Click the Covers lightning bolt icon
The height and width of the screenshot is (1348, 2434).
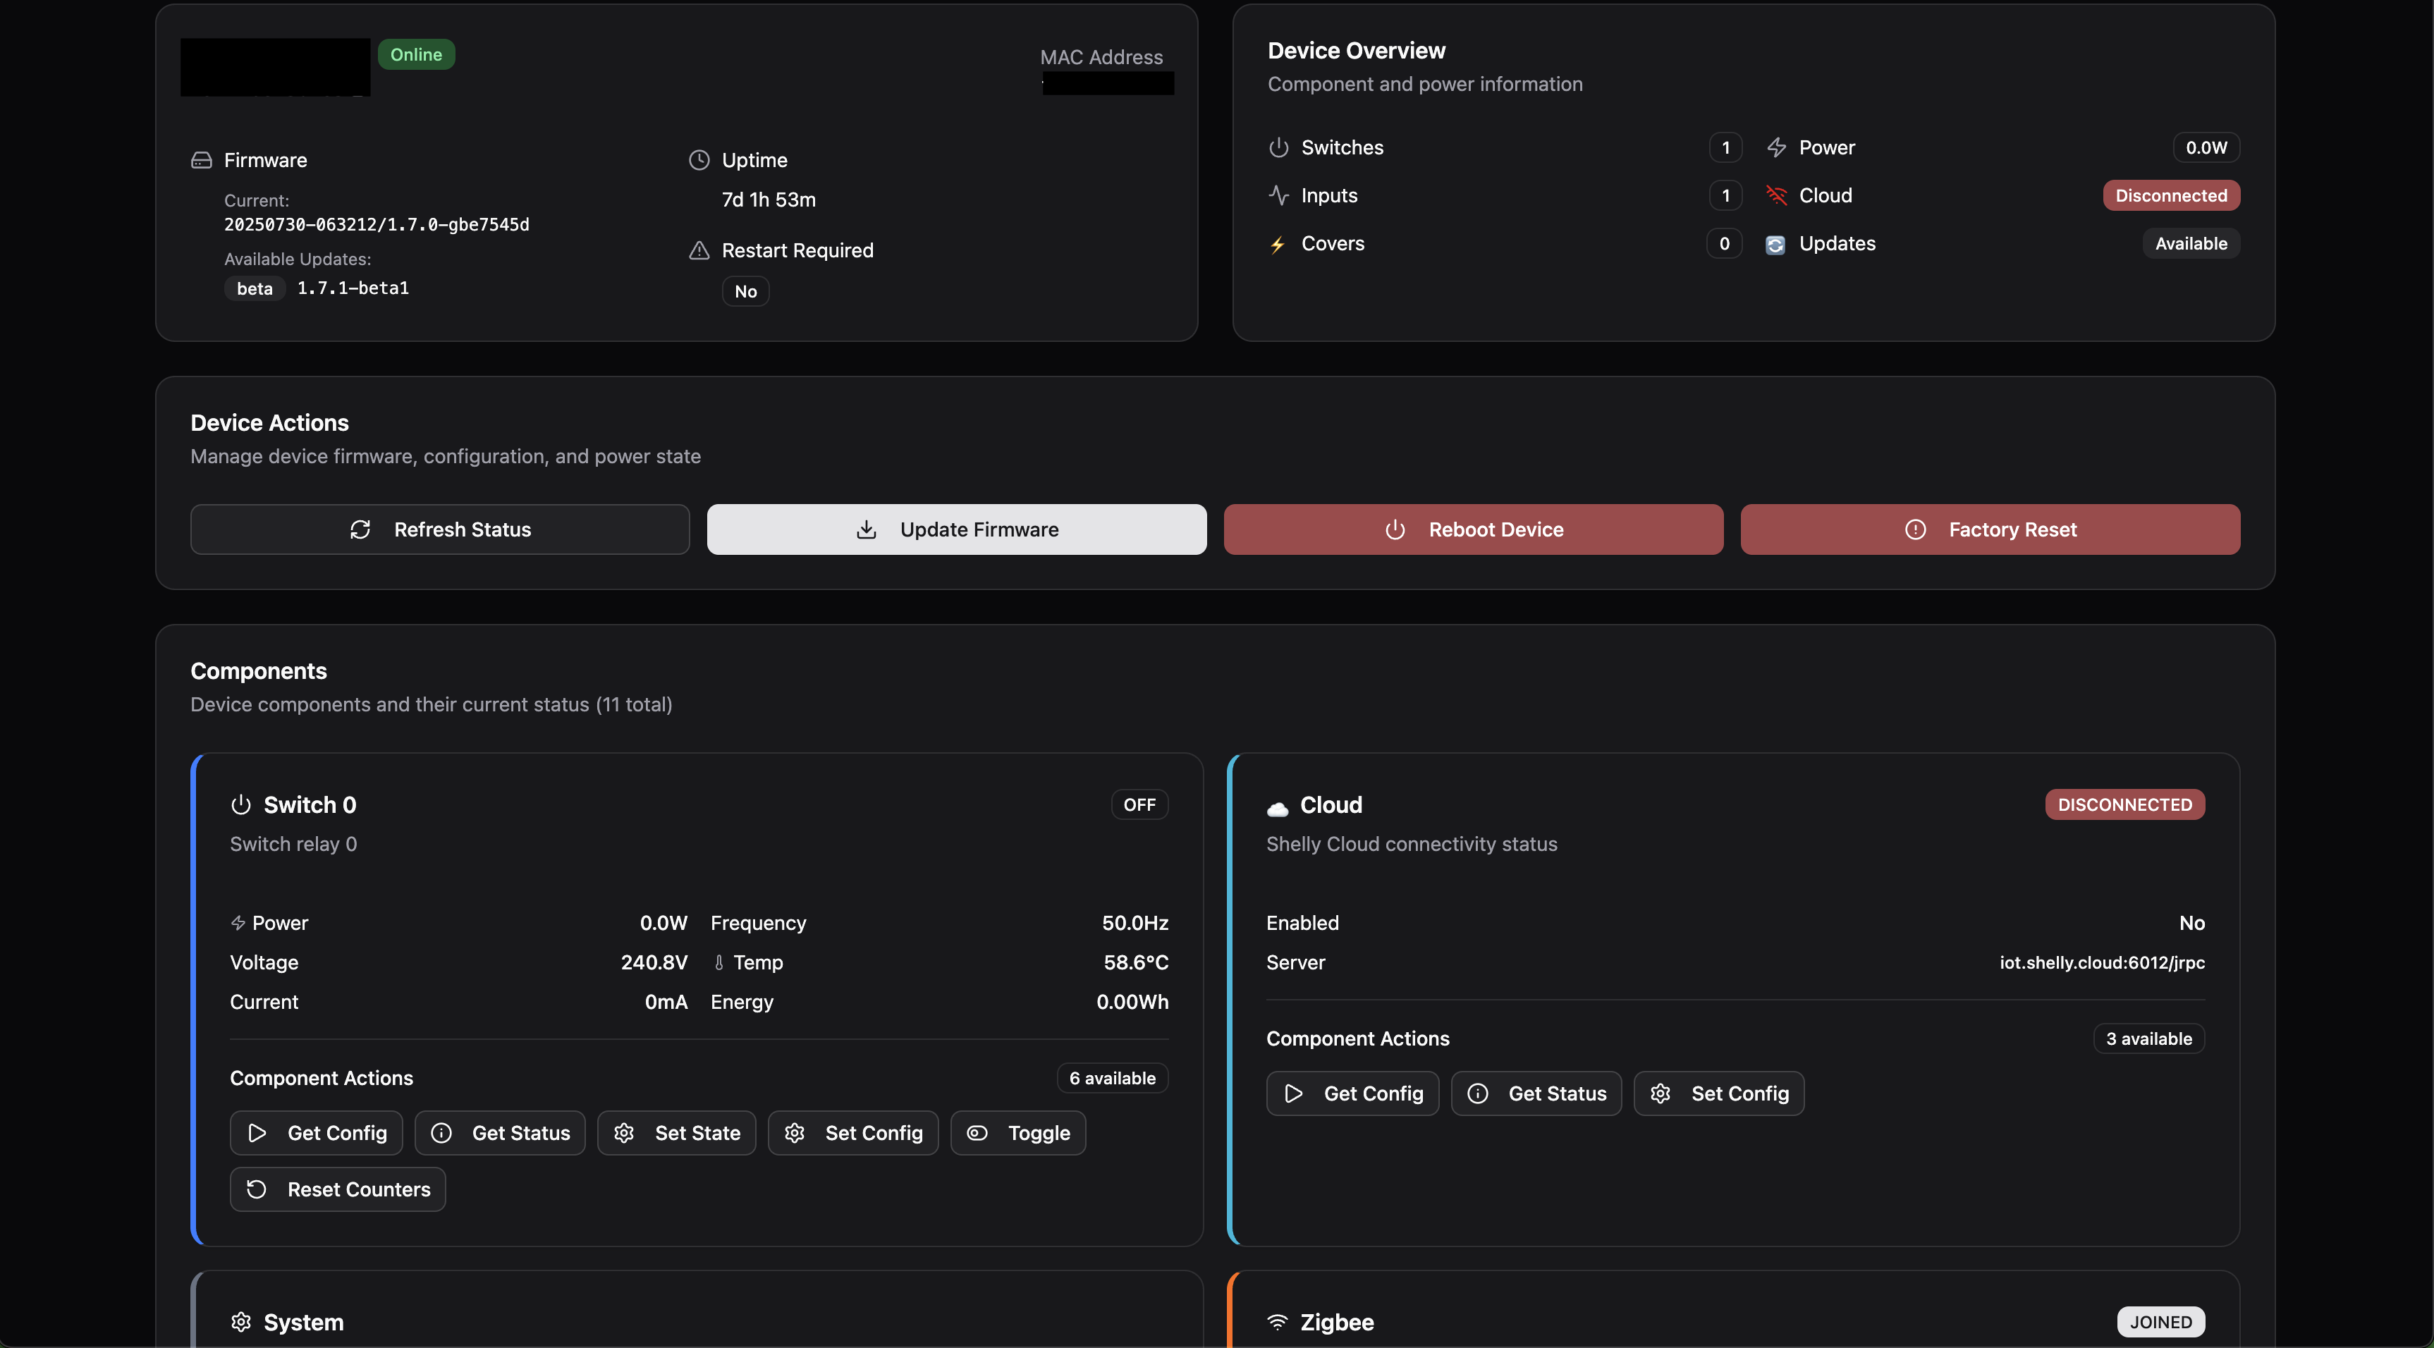[x=1278, y=245]
